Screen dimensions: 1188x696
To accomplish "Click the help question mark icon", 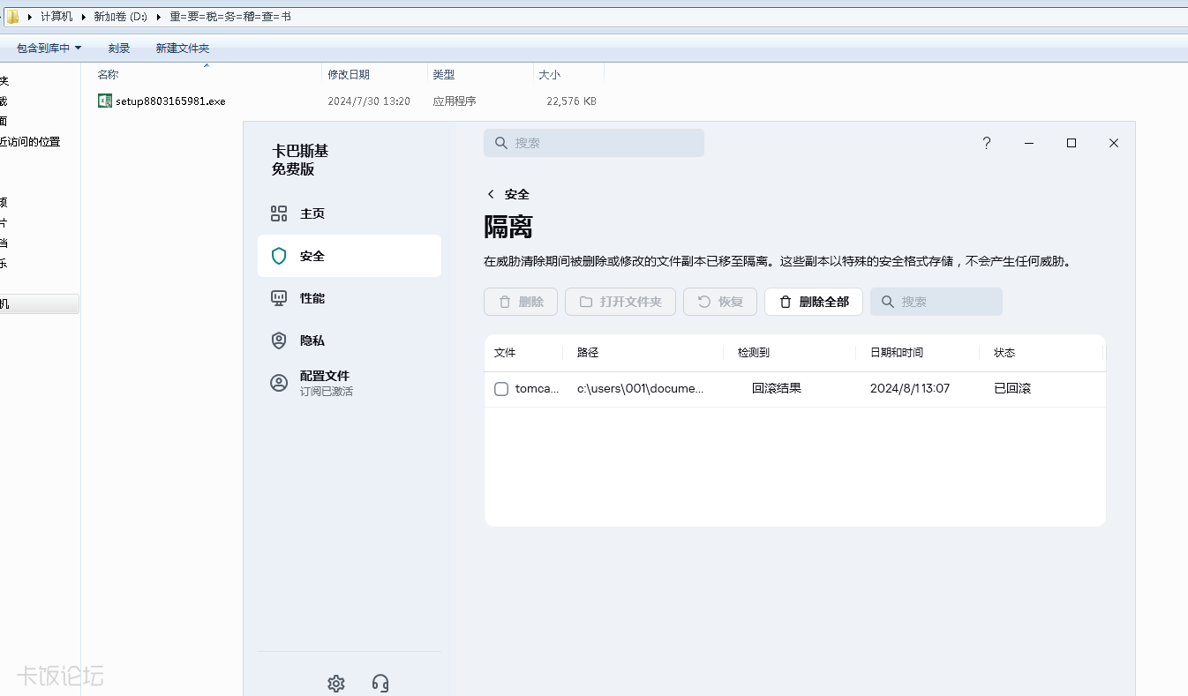I will pyautogui.click(x=987, y=143).
